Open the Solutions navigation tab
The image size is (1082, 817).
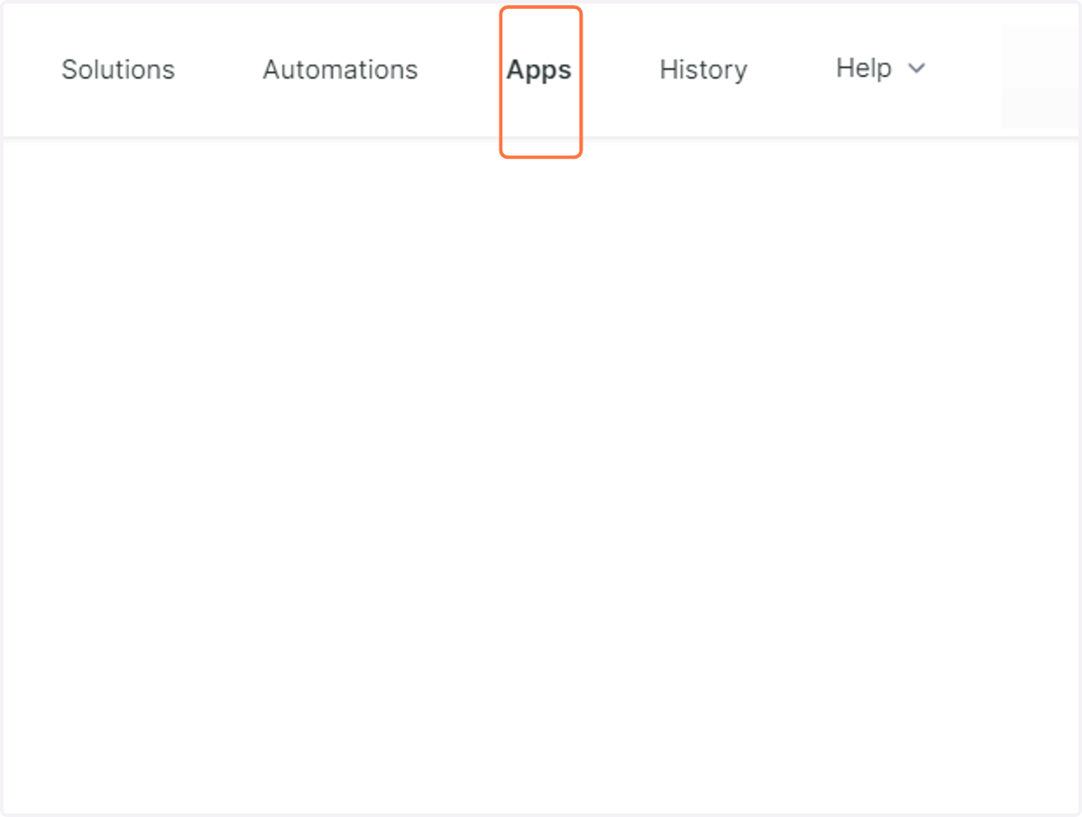point(118,69)
